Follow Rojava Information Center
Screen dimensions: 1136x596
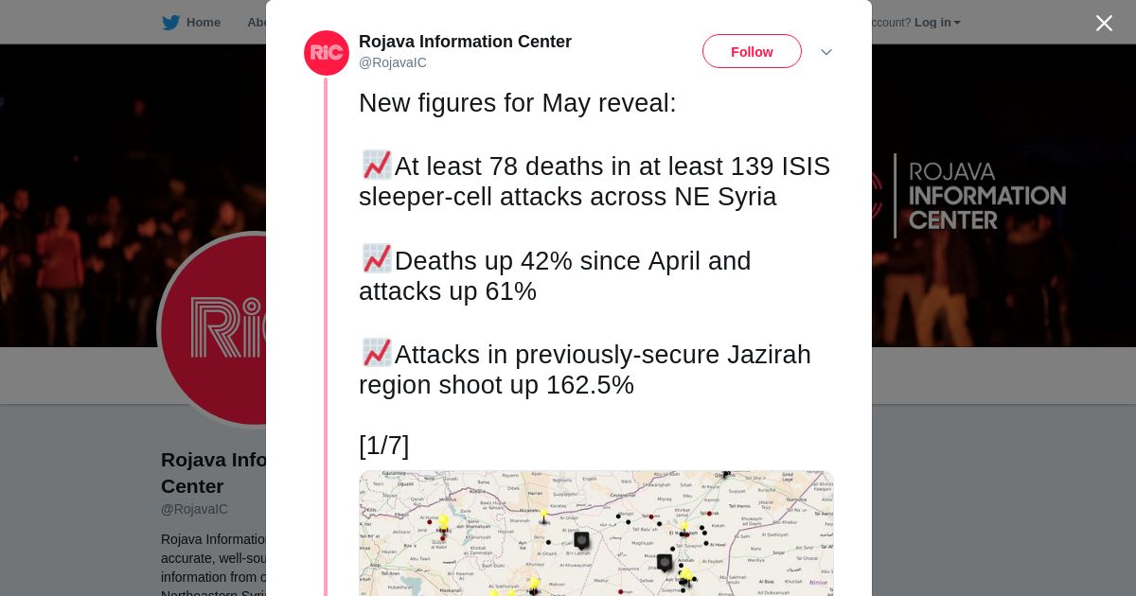tap(752, 51)
